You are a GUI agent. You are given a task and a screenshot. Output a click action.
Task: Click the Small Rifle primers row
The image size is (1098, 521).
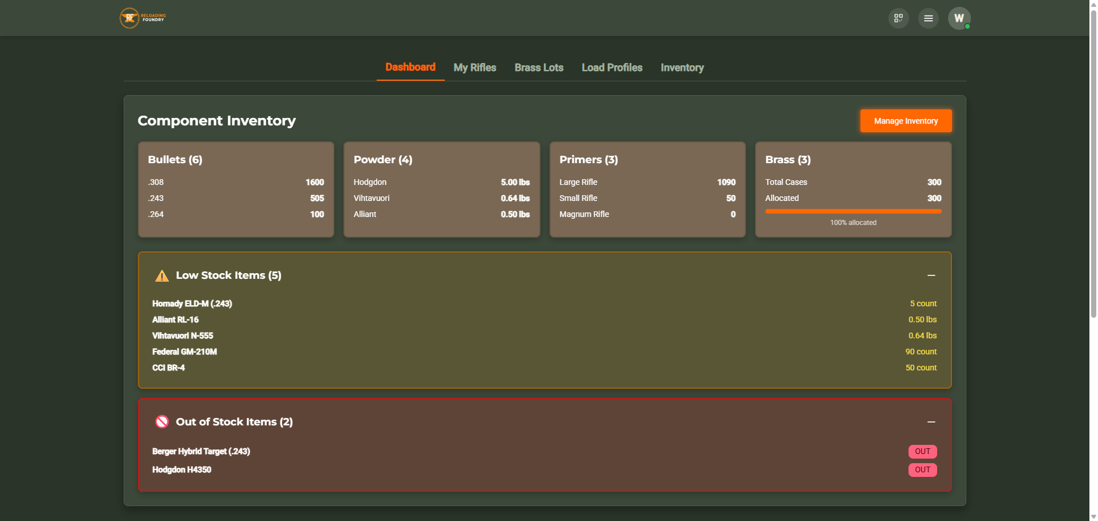click(x=647, y=198)
